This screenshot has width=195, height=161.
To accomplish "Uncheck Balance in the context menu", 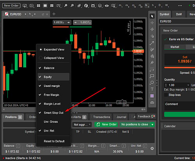I will point(53,68).
